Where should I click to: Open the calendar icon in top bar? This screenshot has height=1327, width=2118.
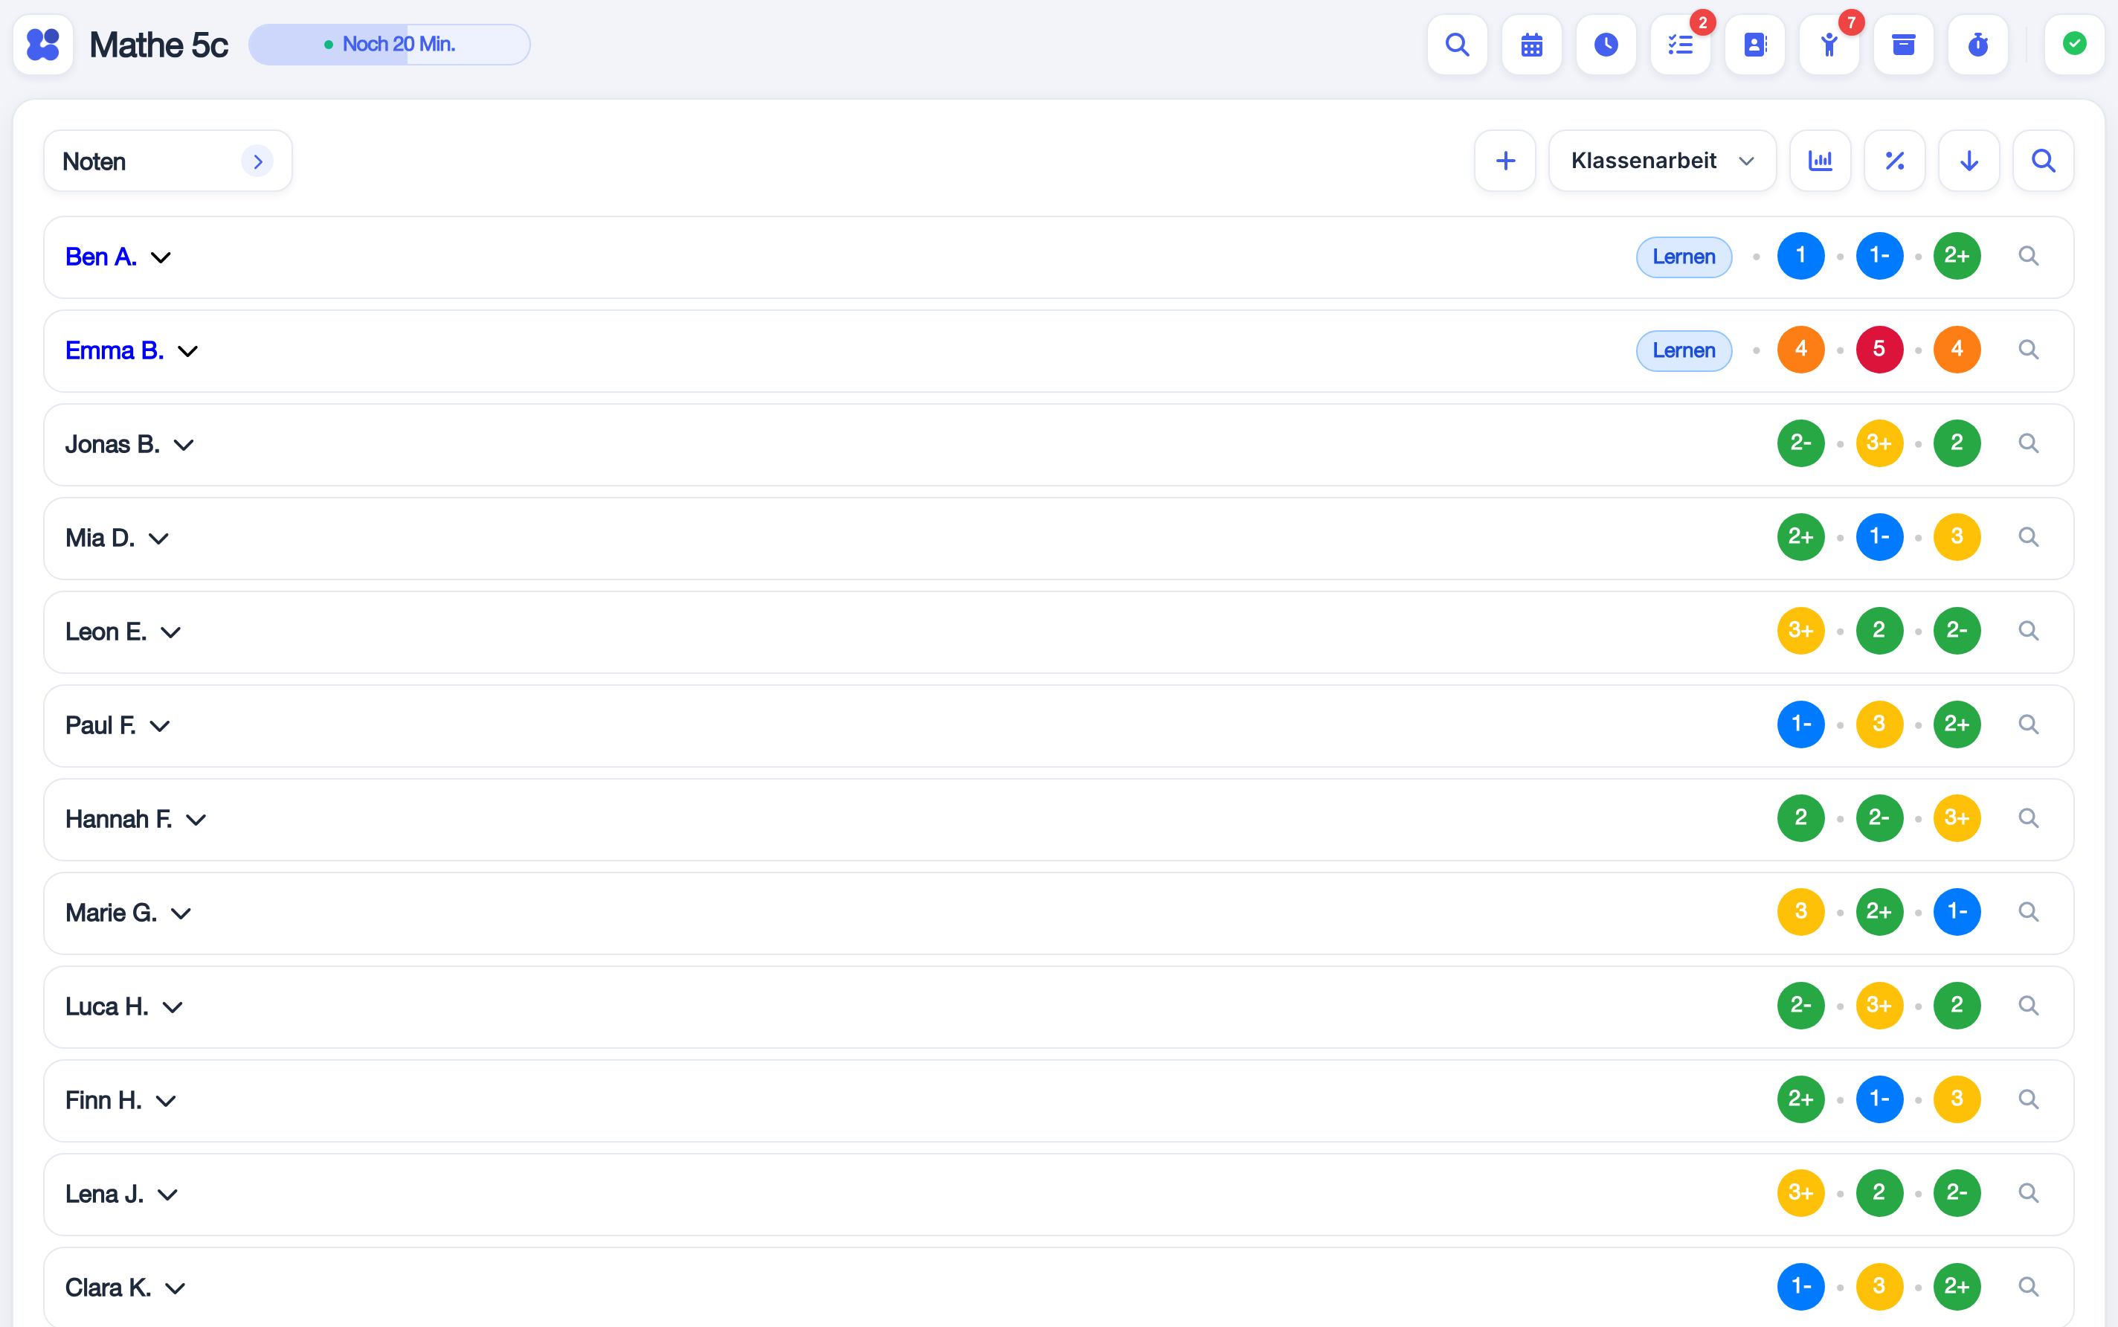tap(1531, 44)
